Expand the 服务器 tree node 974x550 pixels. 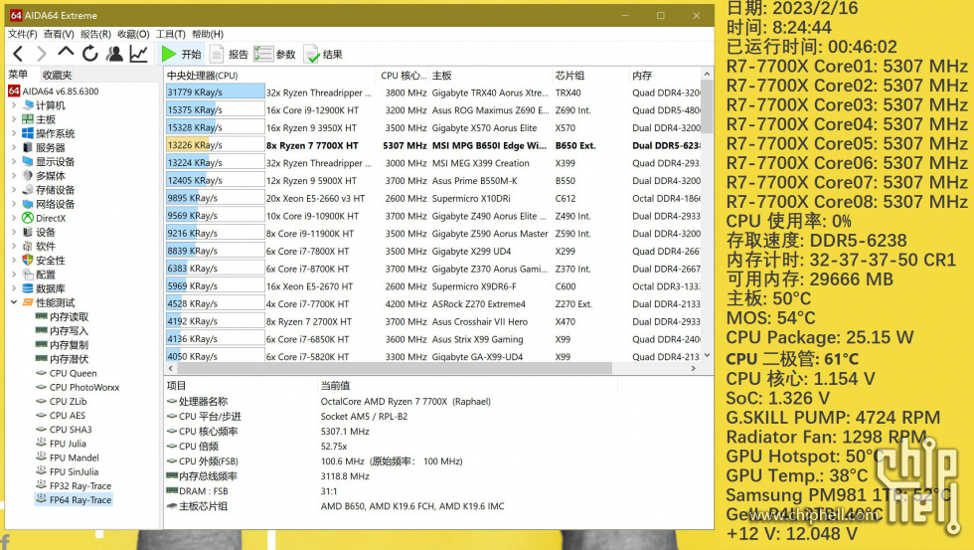pyautogui.click(x=14, y=147)
